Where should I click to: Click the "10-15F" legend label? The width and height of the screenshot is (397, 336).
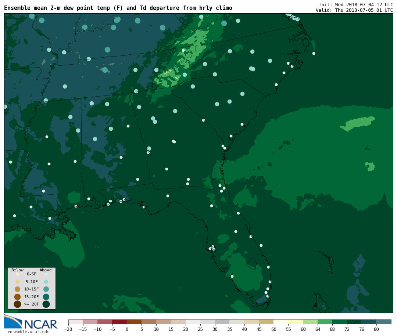[x=32, y=289]
